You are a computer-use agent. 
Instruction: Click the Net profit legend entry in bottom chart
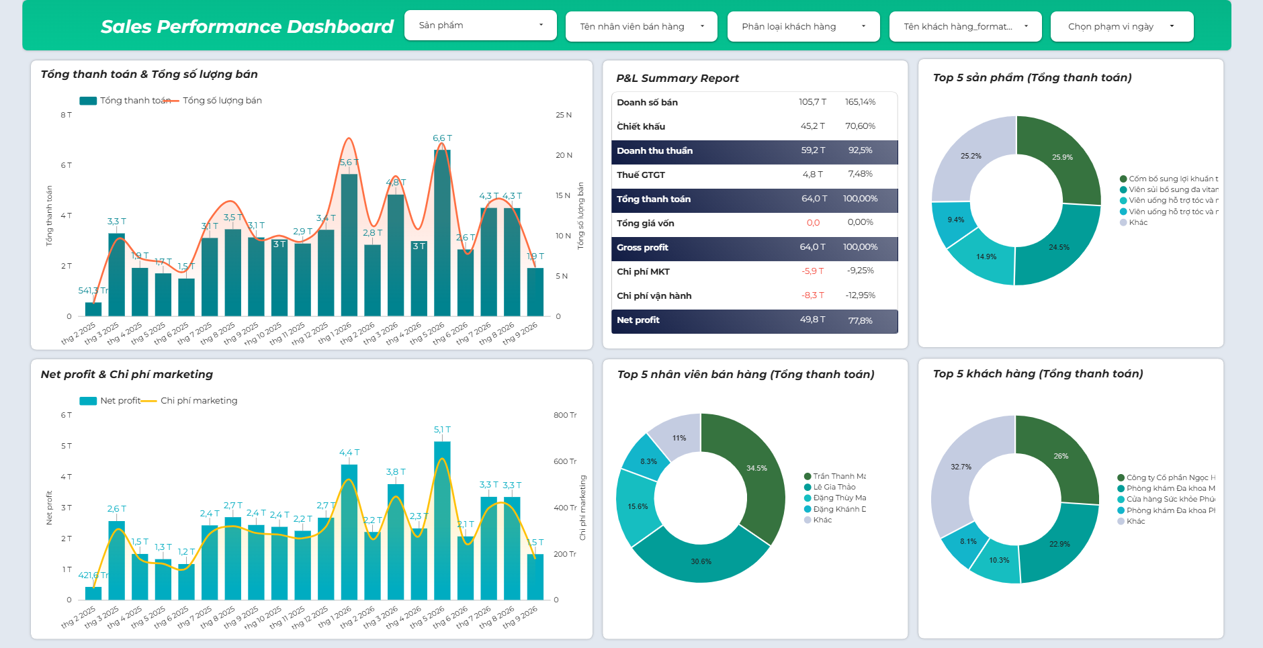click(110, 401)
